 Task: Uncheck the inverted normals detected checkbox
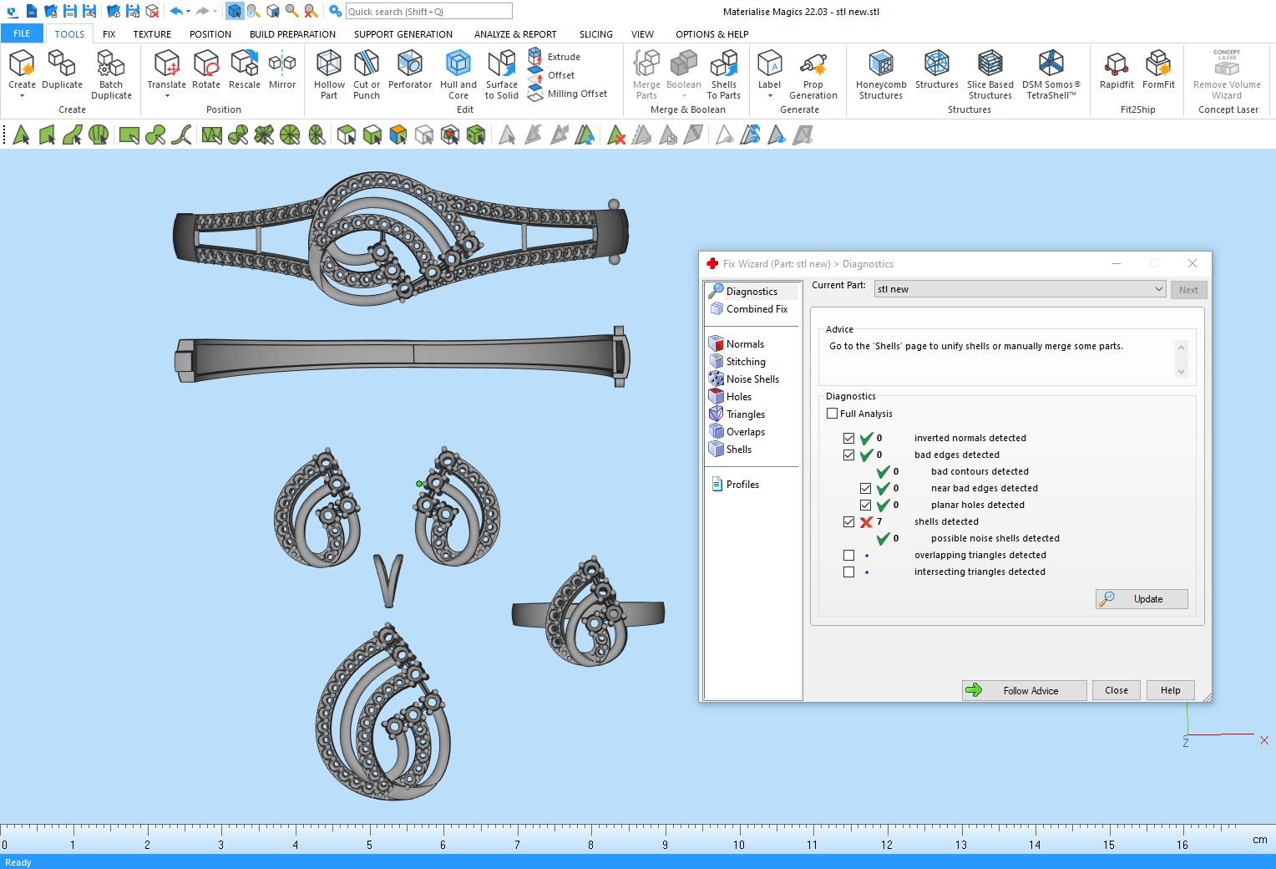tap(849, 438)
